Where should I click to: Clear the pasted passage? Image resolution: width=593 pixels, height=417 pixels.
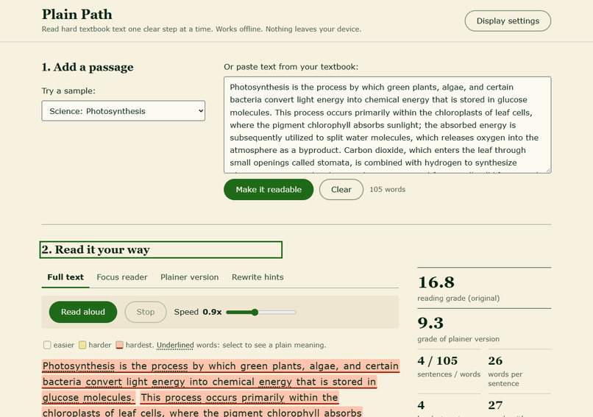pos(341,190)
